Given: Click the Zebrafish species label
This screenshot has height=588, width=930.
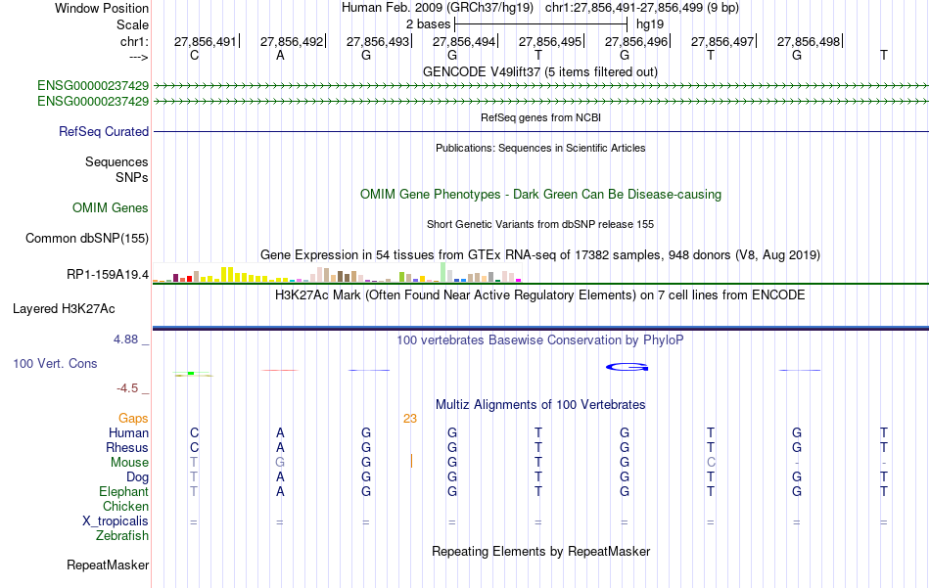Looking at the screenshot, I should click(x=122, y=535).
